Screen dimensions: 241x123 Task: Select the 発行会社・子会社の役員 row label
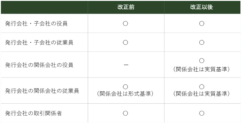click(x=36, y=24)
